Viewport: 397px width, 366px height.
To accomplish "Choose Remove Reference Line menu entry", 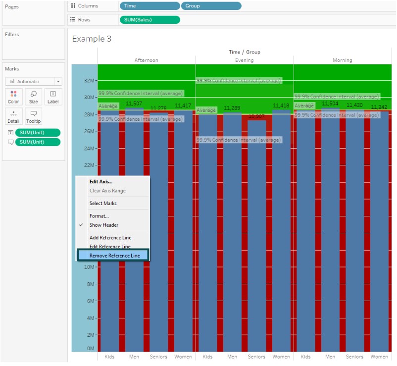I will coord(113,256).
